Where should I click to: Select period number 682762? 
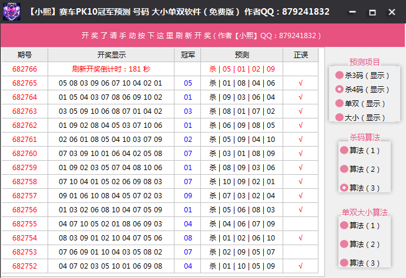point(25,126)
